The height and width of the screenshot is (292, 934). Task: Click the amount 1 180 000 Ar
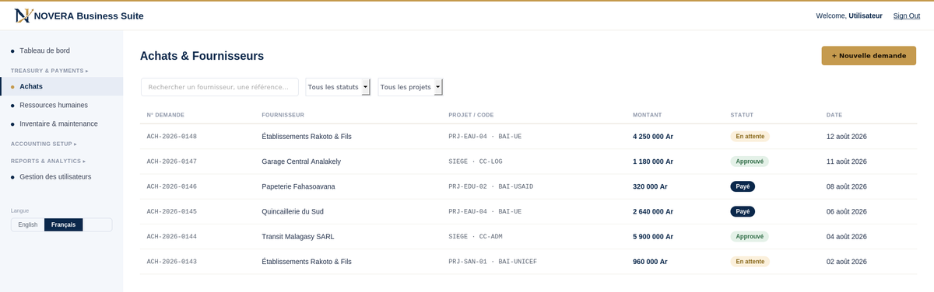tap(653, 162)
